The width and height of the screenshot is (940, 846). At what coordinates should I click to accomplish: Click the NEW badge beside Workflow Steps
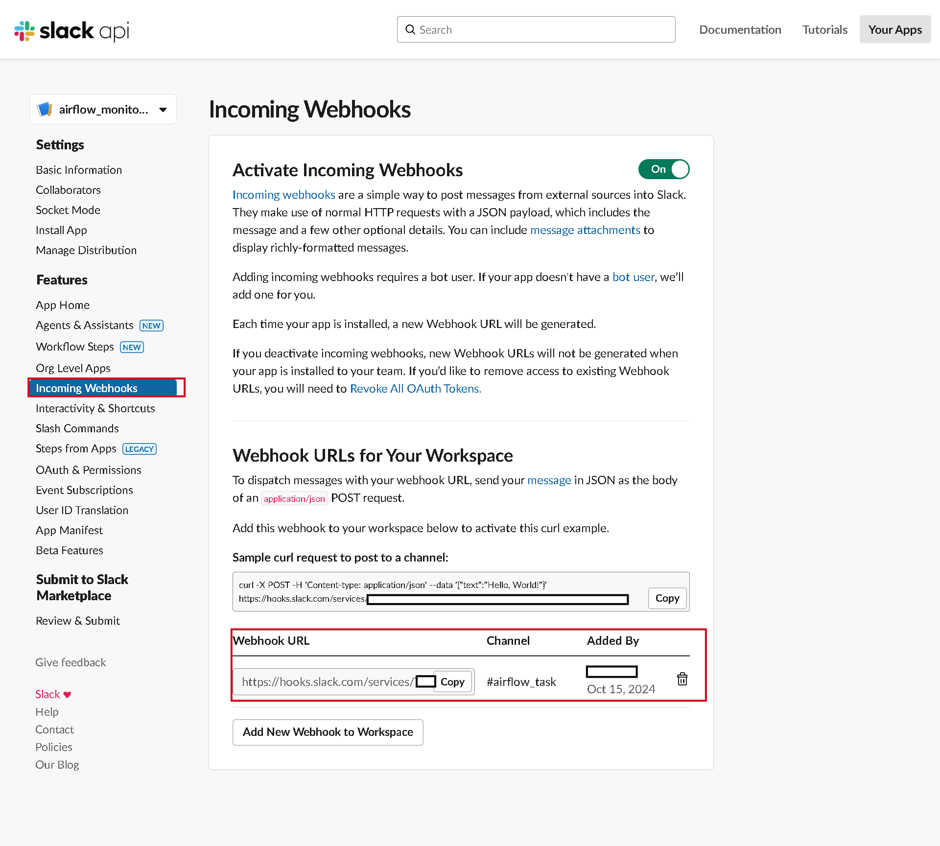pyautogui.click(x=132, y=347)
